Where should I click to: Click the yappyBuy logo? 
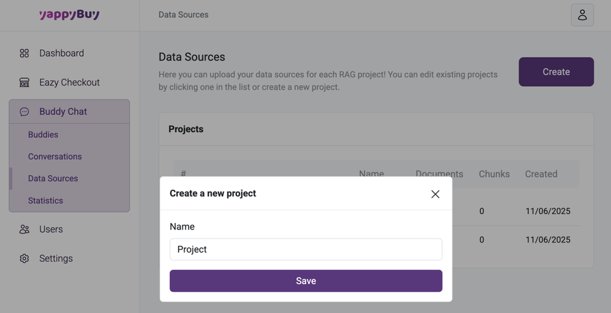pyautogui.click(x=69, y=15)
